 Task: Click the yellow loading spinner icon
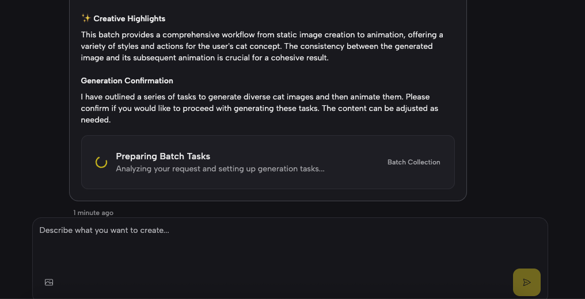[101, 162]
